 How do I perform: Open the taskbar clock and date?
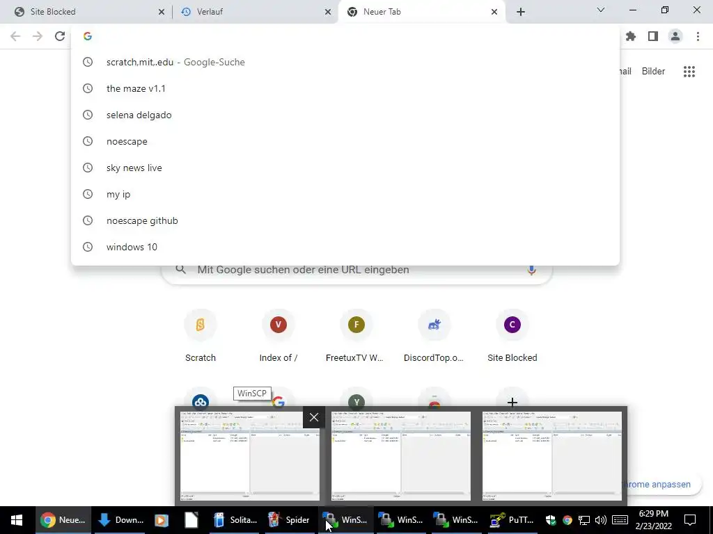[x=653, y=520]
